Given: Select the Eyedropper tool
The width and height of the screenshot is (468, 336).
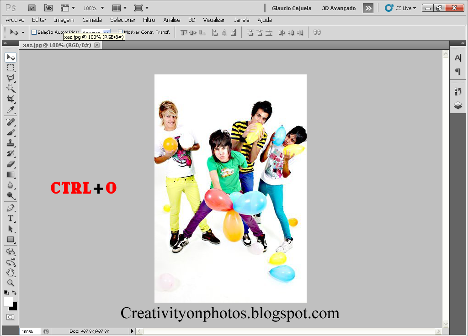Looking at the screenshot, I should coord(11,110).
